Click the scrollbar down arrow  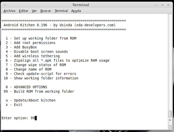point(170,123)
